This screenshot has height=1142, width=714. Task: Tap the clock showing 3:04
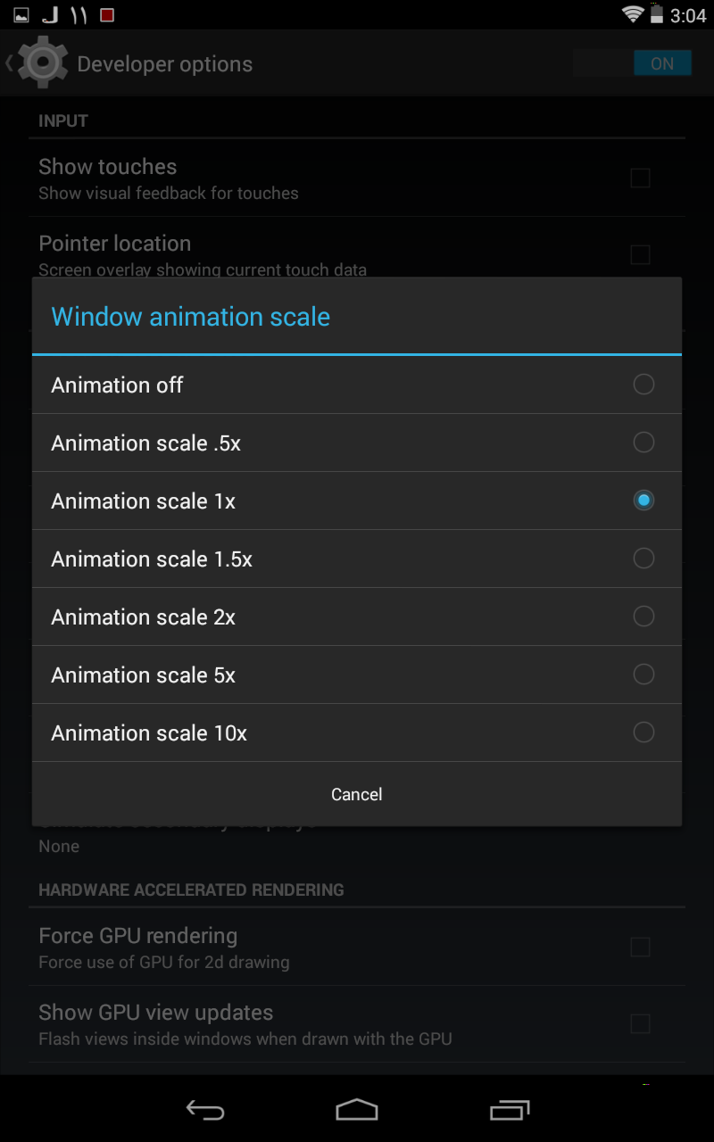coord(688,15)
